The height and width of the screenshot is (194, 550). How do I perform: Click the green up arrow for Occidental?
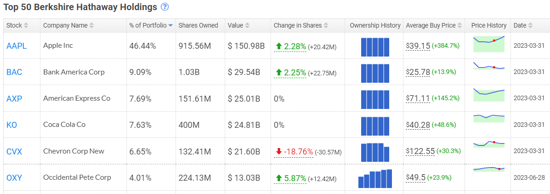[x=278, y=178]
